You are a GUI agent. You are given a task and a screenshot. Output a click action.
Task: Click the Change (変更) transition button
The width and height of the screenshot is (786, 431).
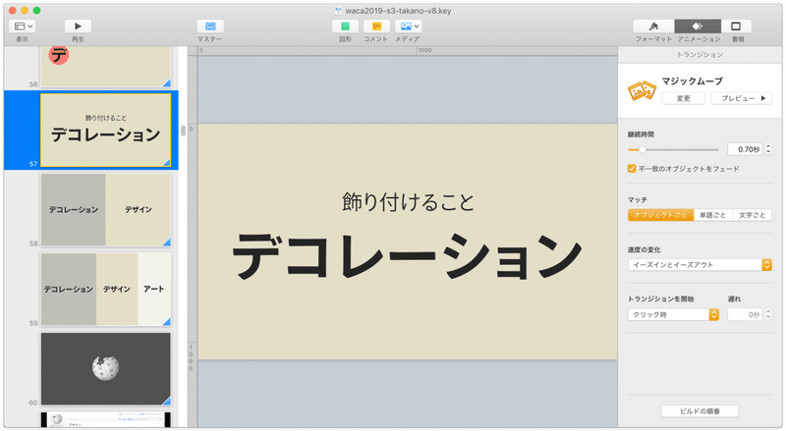click(683, 98)
